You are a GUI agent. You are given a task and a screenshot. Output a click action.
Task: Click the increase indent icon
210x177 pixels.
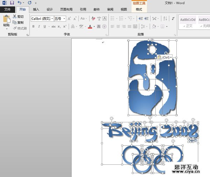[146, 18]
